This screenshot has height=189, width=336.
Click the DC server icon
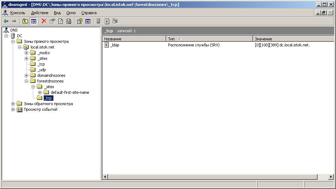click(x=13, y=36)
